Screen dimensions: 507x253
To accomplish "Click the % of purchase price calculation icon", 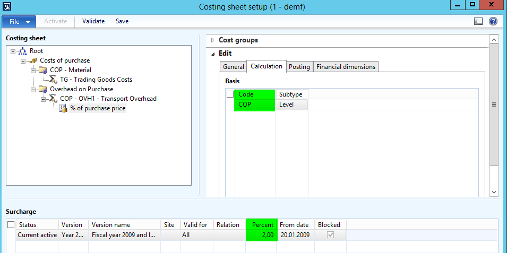I will [x=63, y=108].
